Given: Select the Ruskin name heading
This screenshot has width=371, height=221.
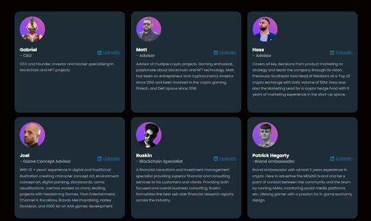Looking at the screenshot, I should [x=144, y=156].
